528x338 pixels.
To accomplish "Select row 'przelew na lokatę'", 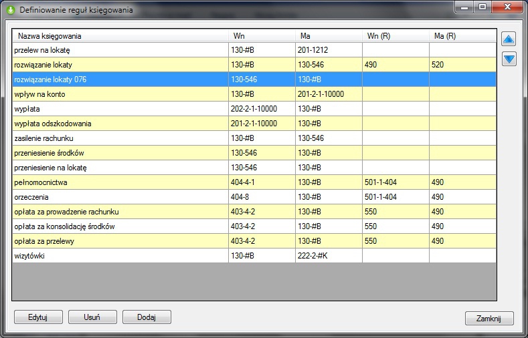I will click(x=254, y=50).
